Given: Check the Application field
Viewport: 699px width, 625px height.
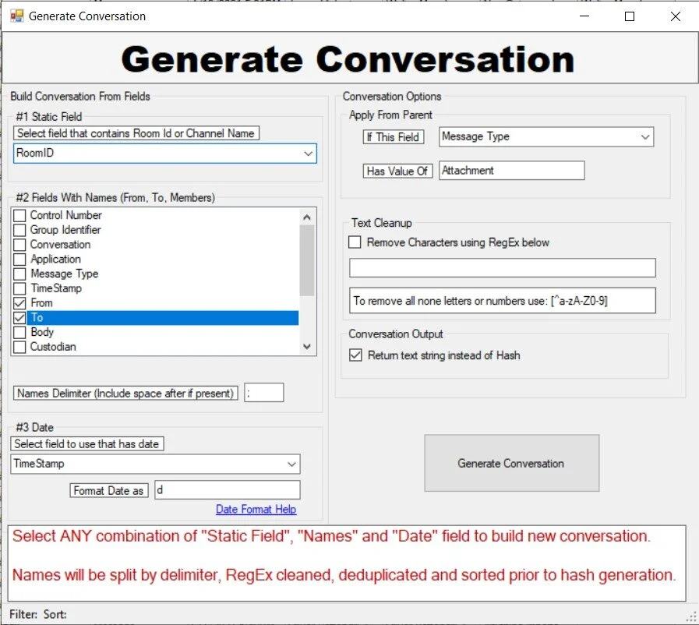Looking at the screenshot, I should 18,259.
